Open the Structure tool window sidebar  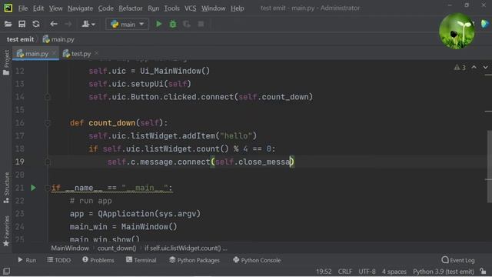[x=6, y=188]
